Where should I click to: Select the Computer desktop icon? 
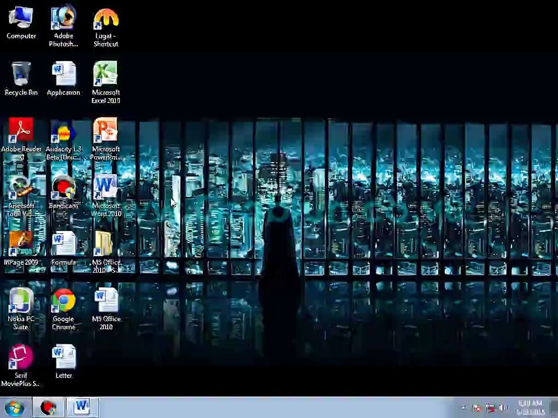(21, 23)
